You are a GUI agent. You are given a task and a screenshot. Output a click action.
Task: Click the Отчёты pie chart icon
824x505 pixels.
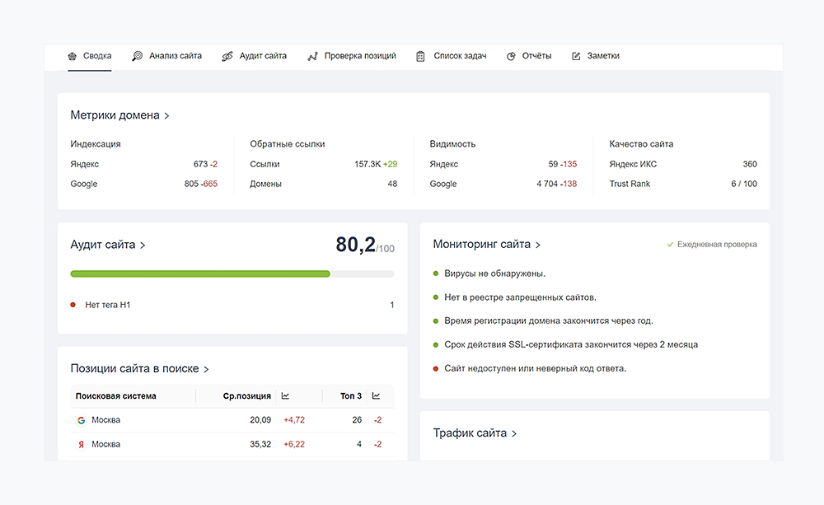pos(511,56)
